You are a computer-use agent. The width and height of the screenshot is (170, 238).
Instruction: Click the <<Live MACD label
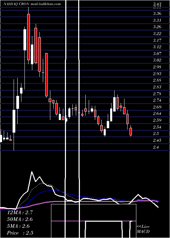(143, 229)
